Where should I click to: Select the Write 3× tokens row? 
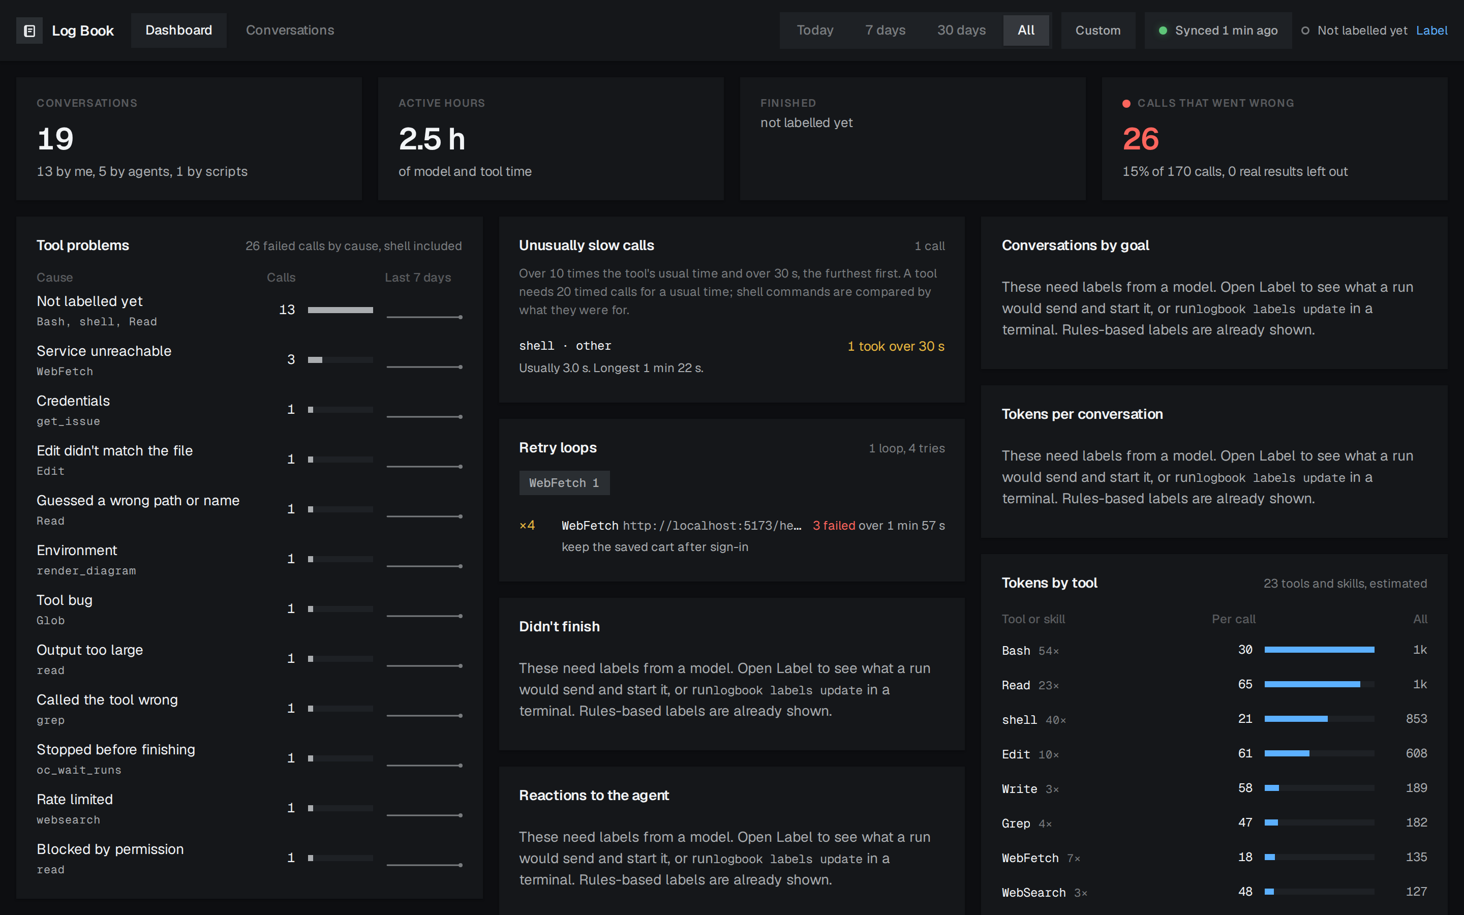click(x=1214, y=788)
